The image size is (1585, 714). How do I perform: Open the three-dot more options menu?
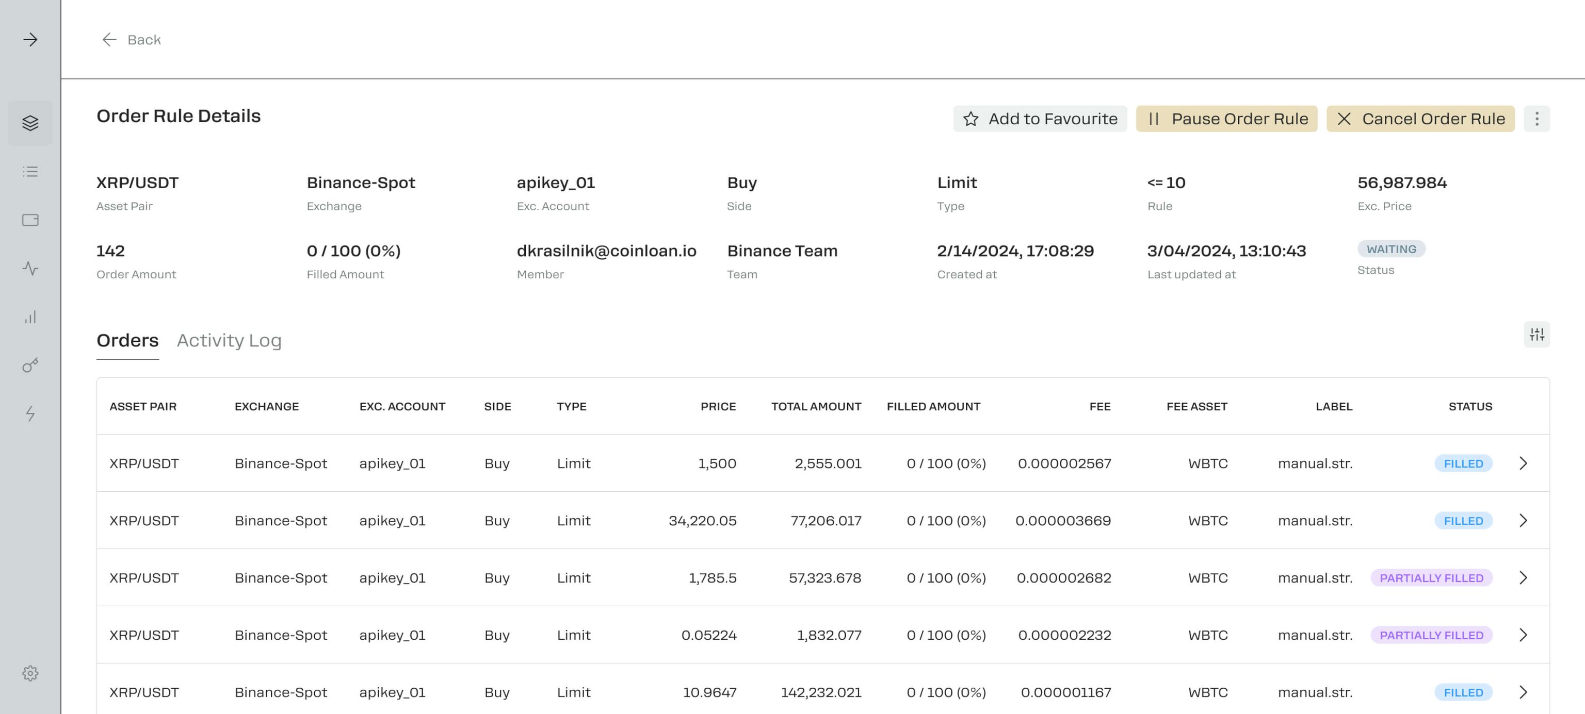point(1537,119)
